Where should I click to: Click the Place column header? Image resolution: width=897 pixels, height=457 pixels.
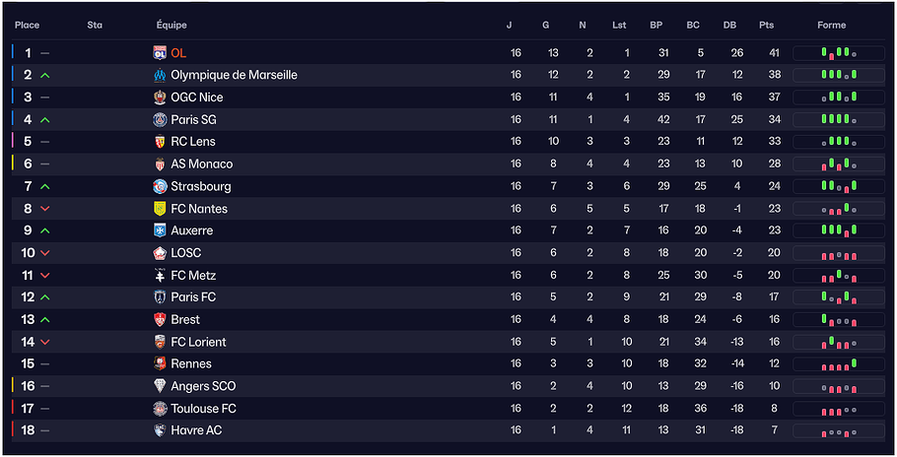click(28, 26)
